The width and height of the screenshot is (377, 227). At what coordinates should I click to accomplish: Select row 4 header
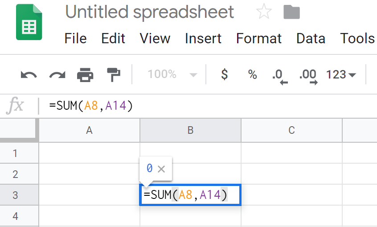pos(19,216)
